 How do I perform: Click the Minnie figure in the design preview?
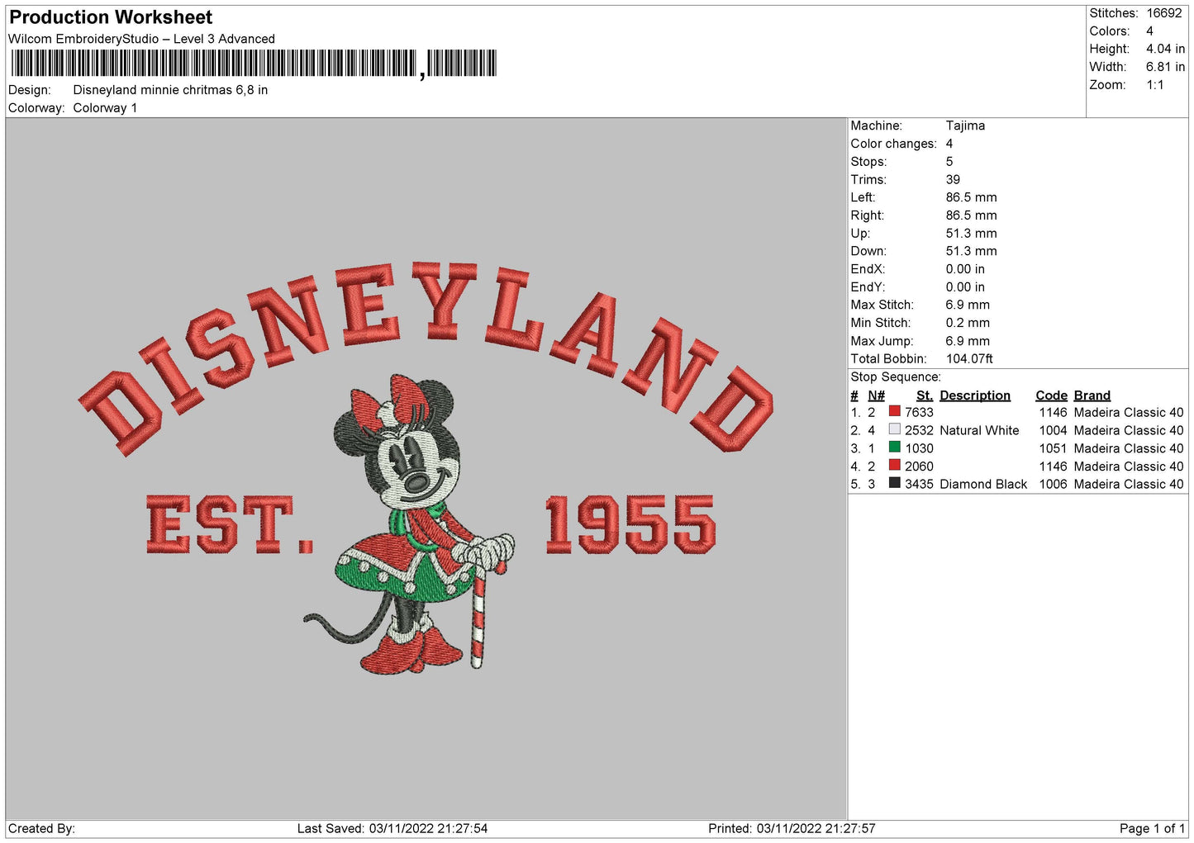click(411, 523)
